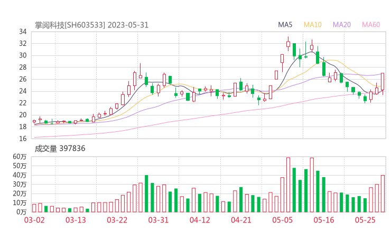Click the 20 price axis label
This screenshot has width=391, height=232.
(23, 115)
